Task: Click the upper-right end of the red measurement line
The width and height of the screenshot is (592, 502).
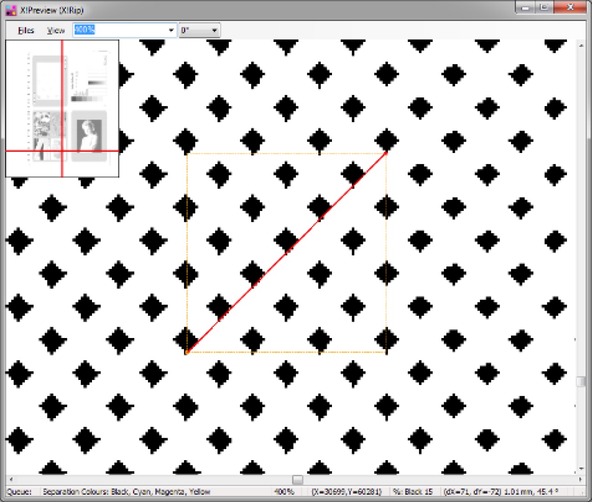Action: (386, 154)
